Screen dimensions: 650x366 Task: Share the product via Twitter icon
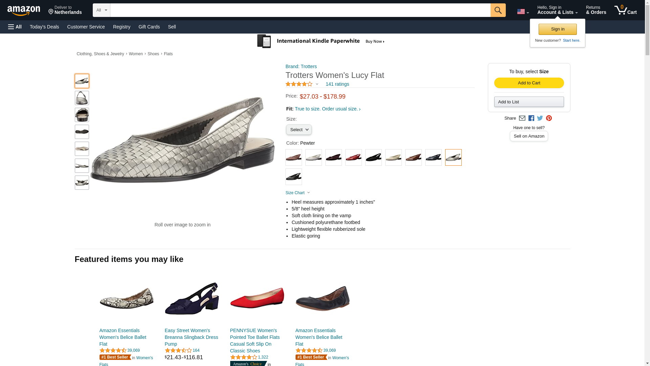540,118
